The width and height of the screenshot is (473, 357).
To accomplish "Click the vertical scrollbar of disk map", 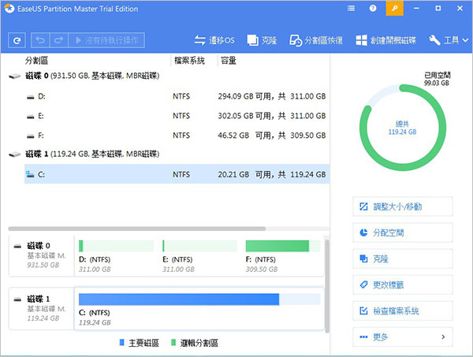I will (x=327, y=286).
